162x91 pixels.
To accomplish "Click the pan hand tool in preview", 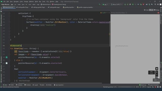I will [157, 69].
